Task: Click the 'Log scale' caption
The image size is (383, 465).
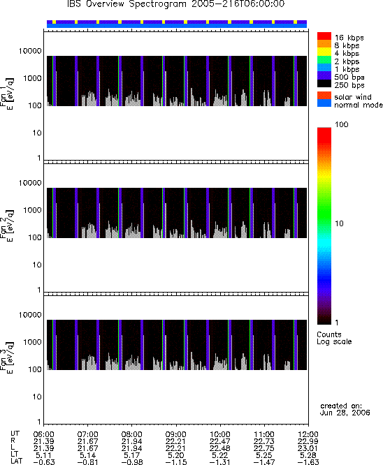Action: 334,341
